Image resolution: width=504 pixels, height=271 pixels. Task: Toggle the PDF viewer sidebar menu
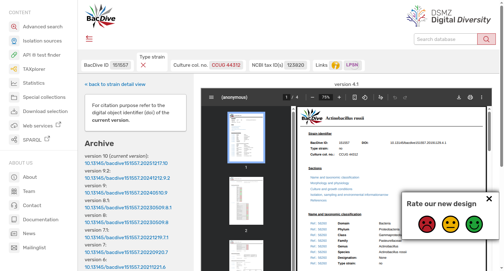pyautogui.click(x=211, y=97)
